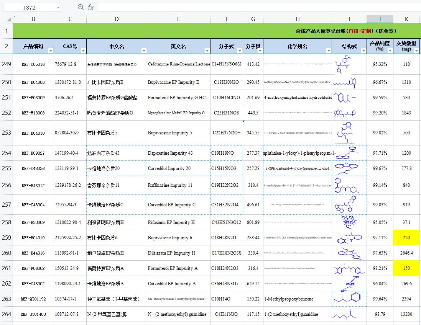Click molecular weight cell 310.4
Screen dimensions: 421x325
click(253, 185)
